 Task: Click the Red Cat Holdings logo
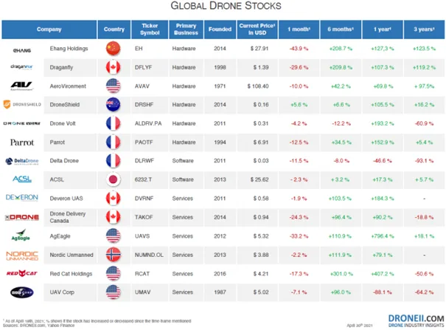point(20,273)
